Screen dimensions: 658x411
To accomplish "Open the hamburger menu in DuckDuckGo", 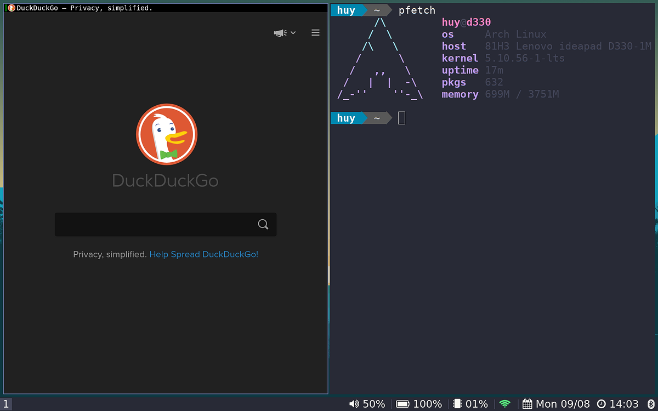I will tap(315, 33).
